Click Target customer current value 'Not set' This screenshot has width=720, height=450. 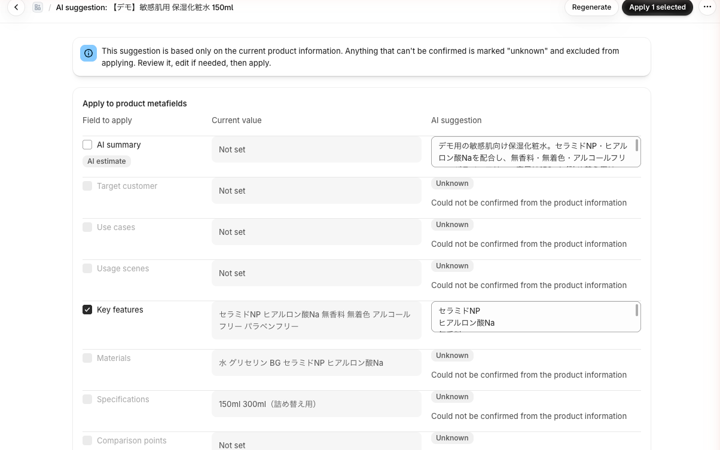click(x=316, y=191)
